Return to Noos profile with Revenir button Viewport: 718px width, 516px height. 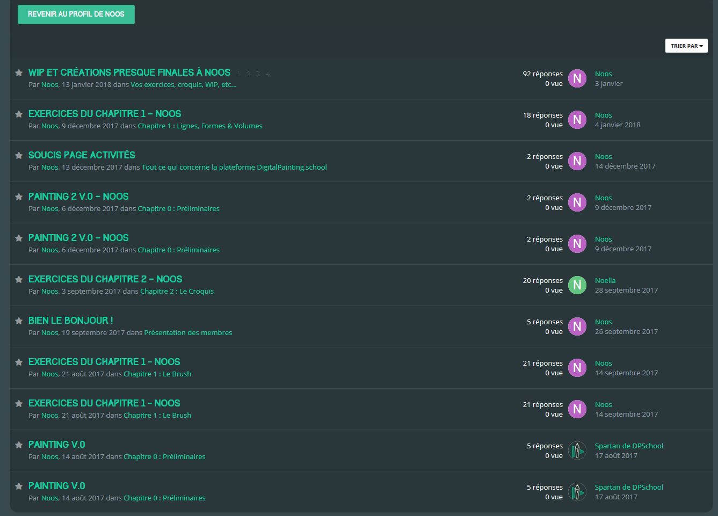point(76,14)
